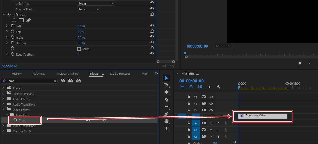The height and width of the screenshot is (144, 318).
Task: Lock the V4 track
Action: point(189,97)
